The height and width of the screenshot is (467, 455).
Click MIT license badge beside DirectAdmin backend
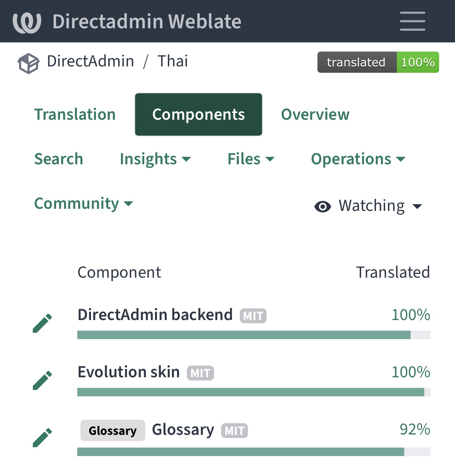tap(253, 316)
